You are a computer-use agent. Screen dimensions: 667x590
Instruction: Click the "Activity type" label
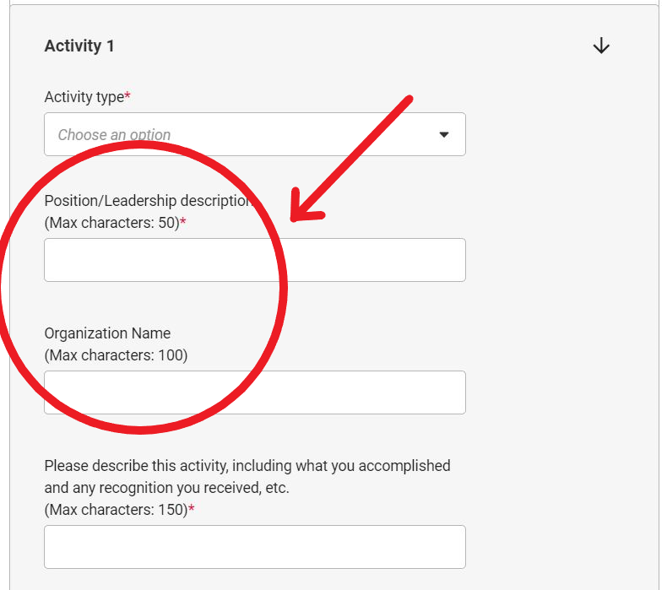coord(84,97)
